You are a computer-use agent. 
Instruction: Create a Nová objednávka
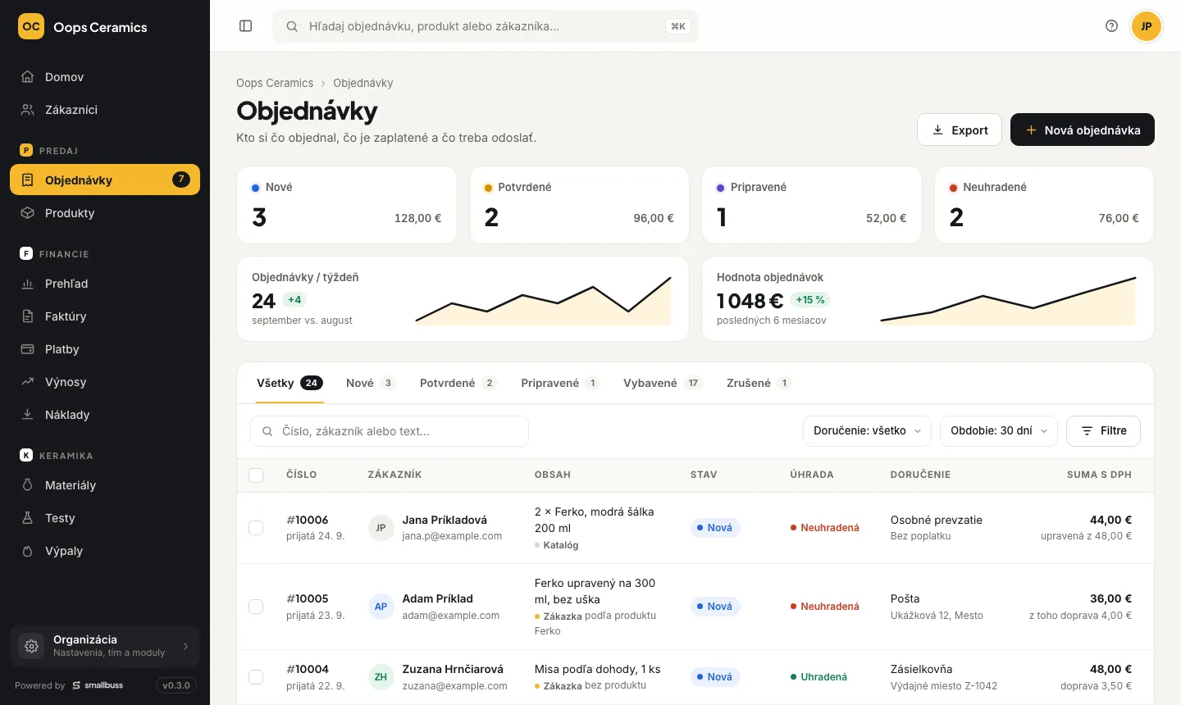pyautogui.click(x=1083, y=130)
